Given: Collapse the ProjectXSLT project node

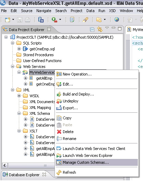Looking at the screenshot, I should point(6,37).
